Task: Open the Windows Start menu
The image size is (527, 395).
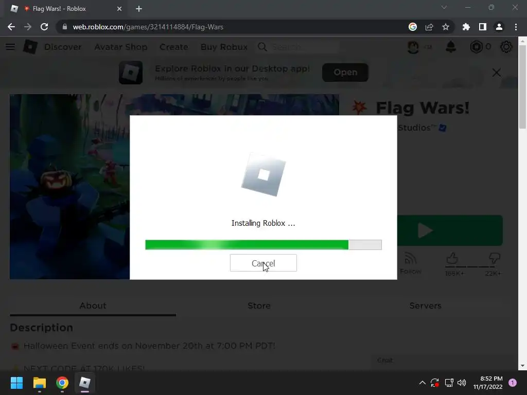Action: point(16,383)
